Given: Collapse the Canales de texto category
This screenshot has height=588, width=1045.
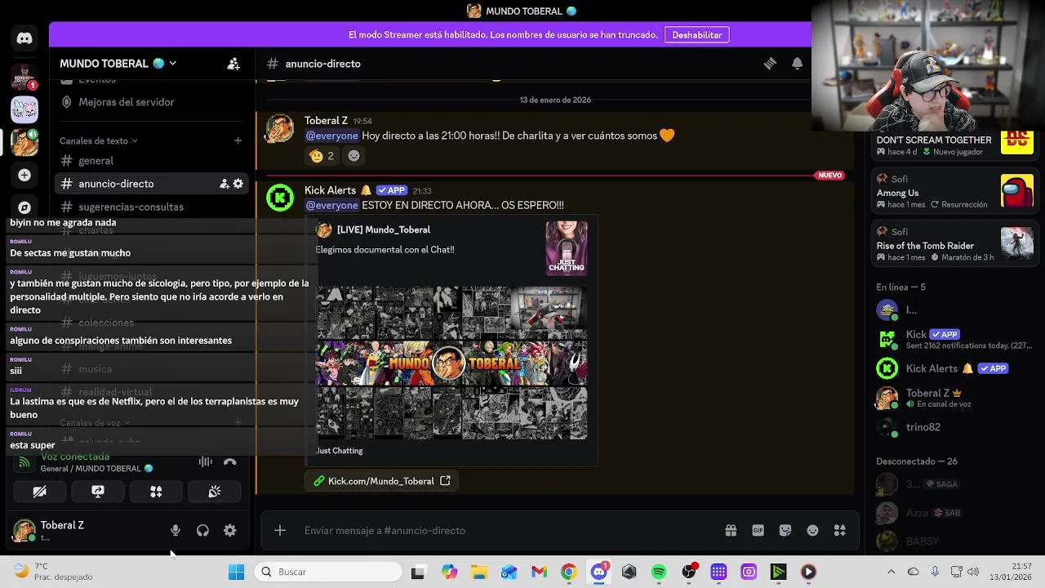Looking at the screenshot, I should click(98, 140).
